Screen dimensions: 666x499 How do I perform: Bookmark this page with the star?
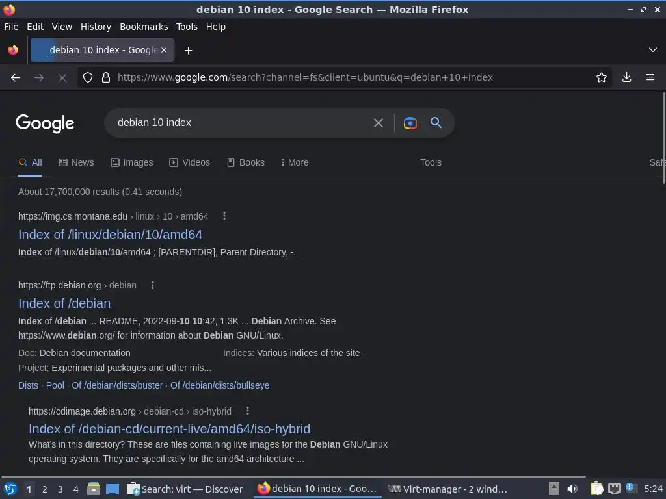pos(602,77)
